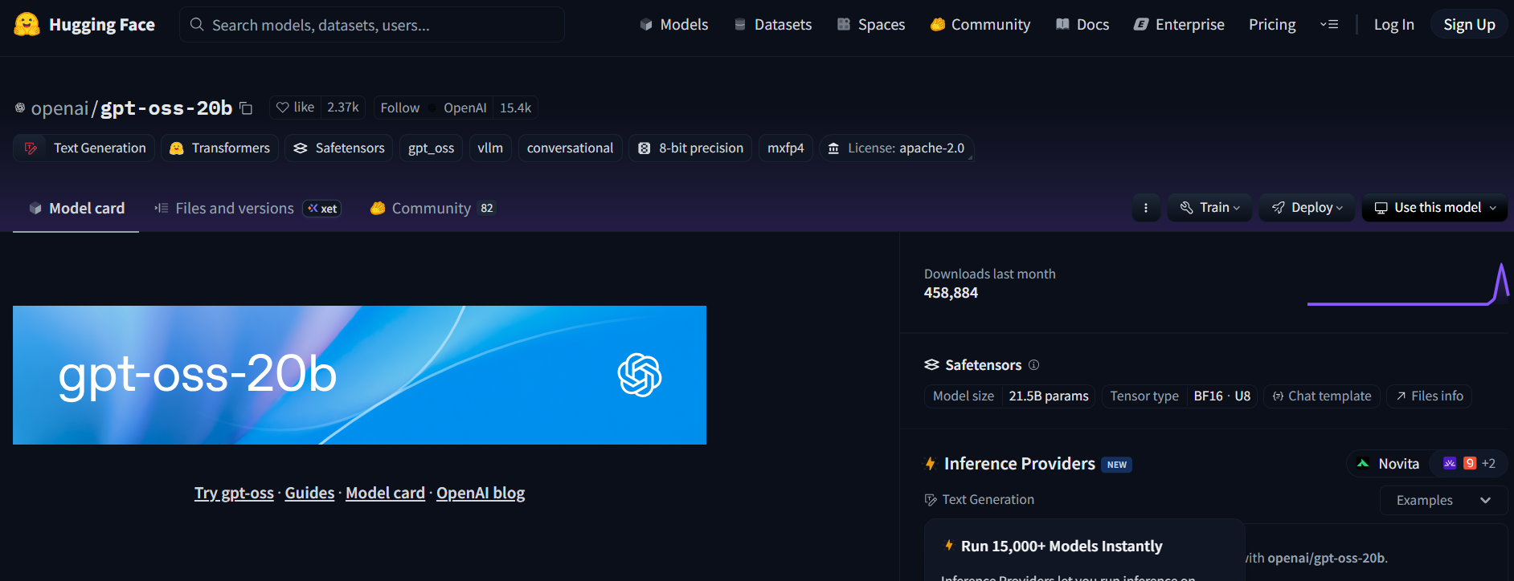Screen dimensions: 1514x581
Task: Switch to the Model card tab
Action: 76,209
